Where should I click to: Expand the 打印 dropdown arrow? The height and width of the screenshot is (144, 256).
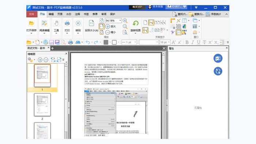[x=67, y=33]
